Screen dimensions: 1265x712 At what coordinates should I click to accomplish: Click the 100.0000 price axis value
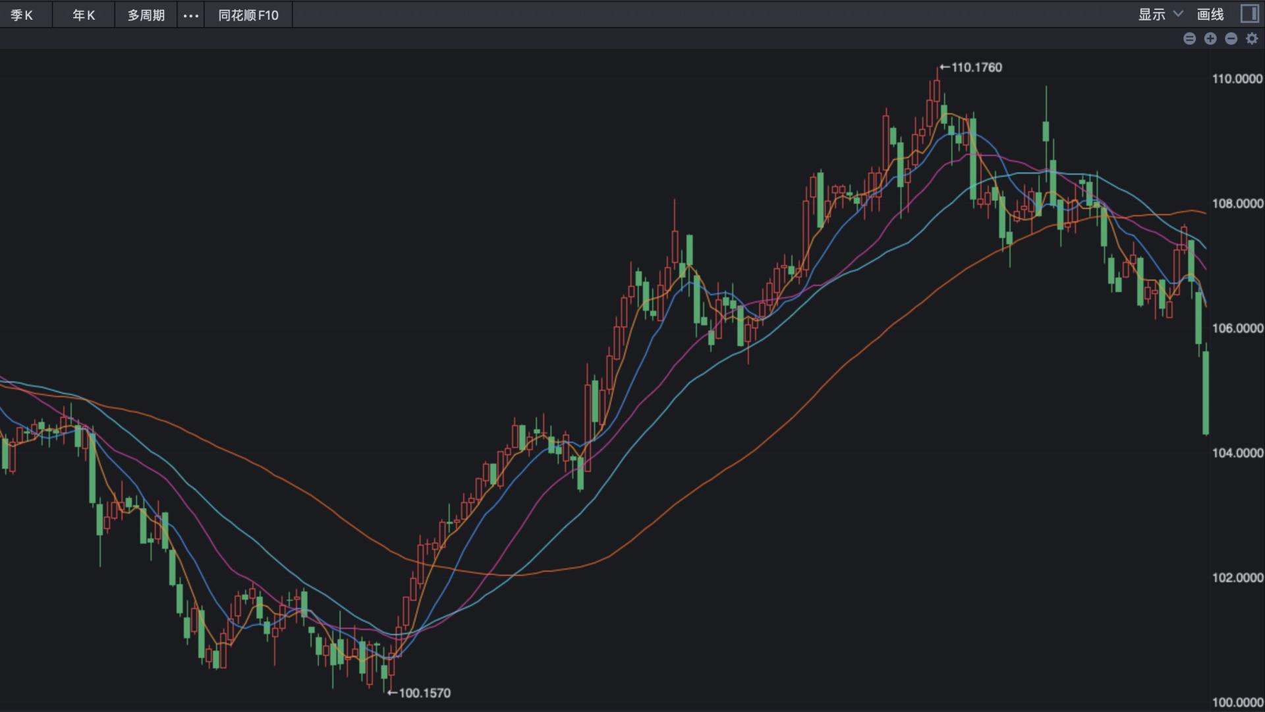pyautogui.click(x=1237, y=702)
